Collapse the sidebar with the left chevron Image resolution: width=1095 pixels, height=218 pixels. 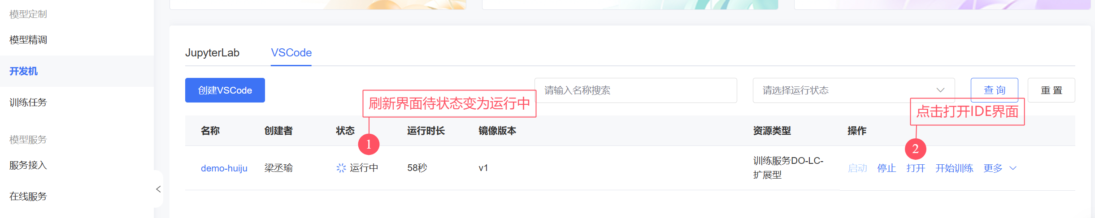point(158,189)
